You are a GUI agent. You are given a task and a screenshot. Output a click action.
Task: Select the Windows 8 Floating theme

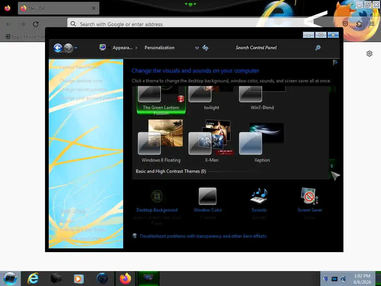pos(161,141)
